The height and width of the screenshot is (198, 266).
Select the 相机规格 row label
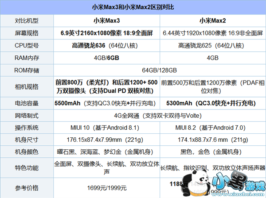tap(27, 87)
